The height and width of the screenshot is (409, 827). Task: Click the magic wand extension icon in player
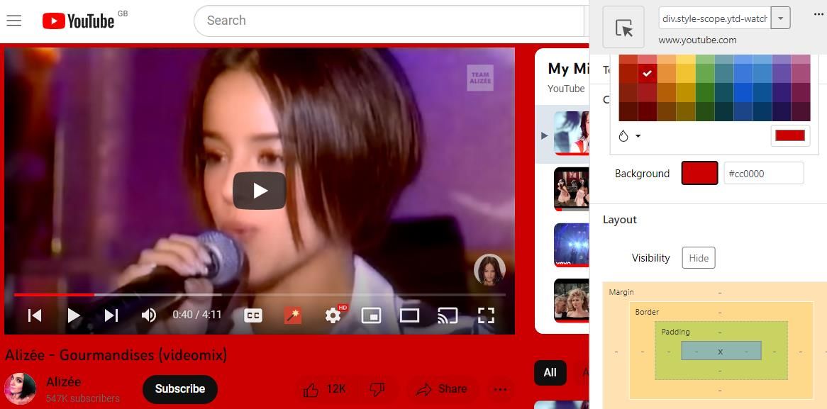coord(293,315)
